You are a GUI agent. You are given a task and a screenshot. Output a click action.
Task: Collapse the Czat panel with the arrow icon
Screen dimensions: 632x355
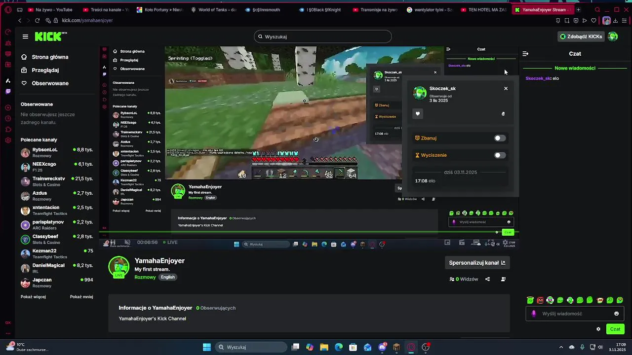click(x=525, y=54)
